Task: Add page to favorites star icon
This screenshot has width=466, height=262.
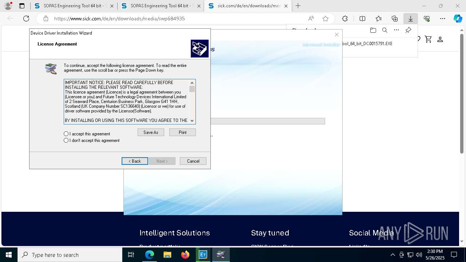Action: tap(325, 19)
